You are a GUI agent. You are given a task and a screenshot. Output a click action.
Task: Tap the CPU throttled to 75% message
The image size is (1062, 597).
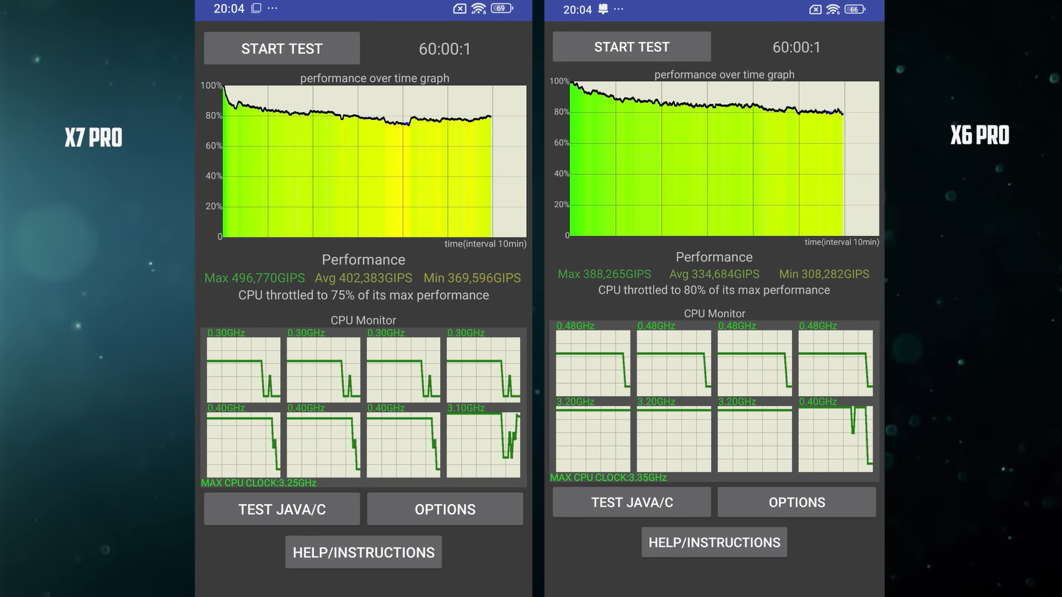pyautogui.click(x=364, y=295)
